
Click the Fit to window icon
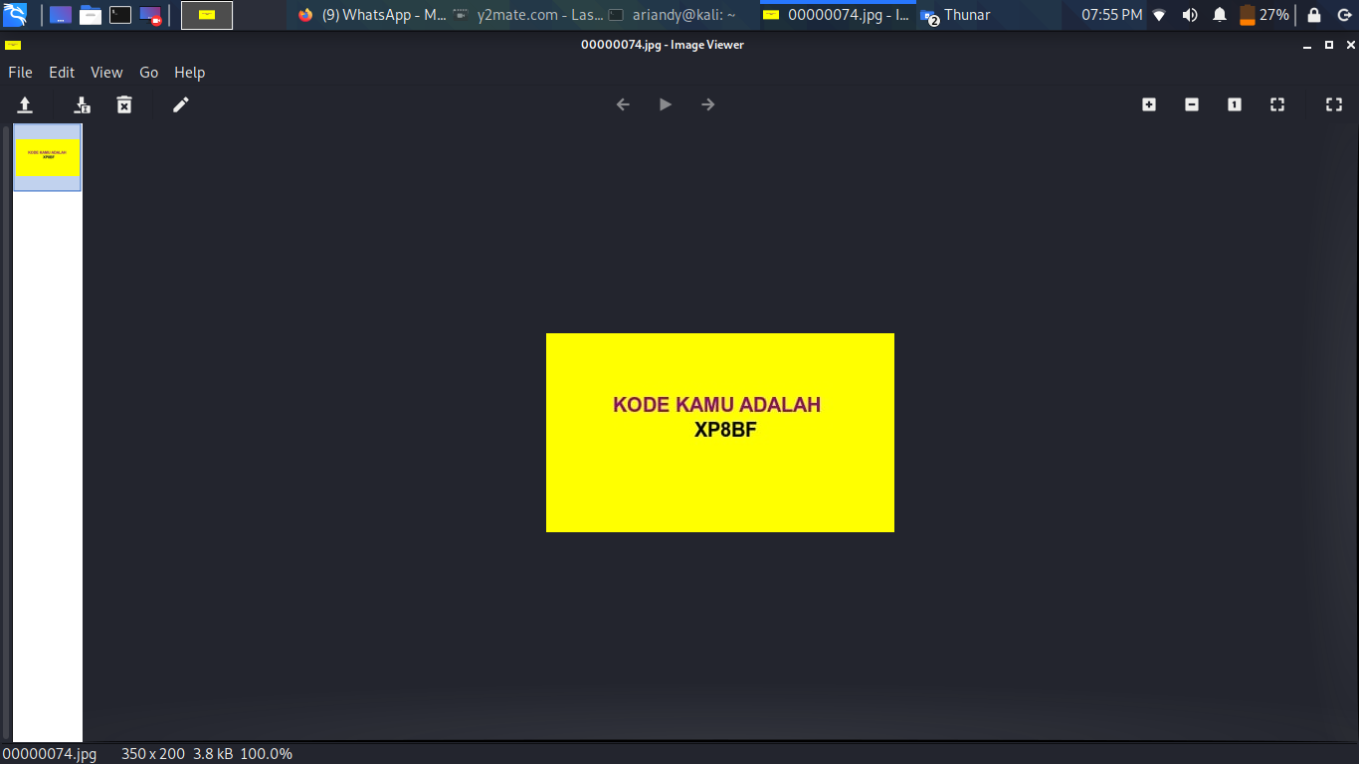coord(1277,104)
